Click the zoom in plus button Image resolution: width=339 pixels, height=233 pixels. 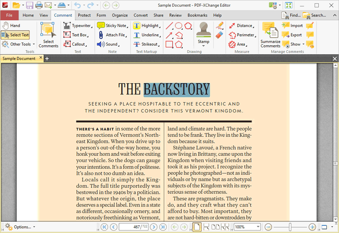[312, 227]
